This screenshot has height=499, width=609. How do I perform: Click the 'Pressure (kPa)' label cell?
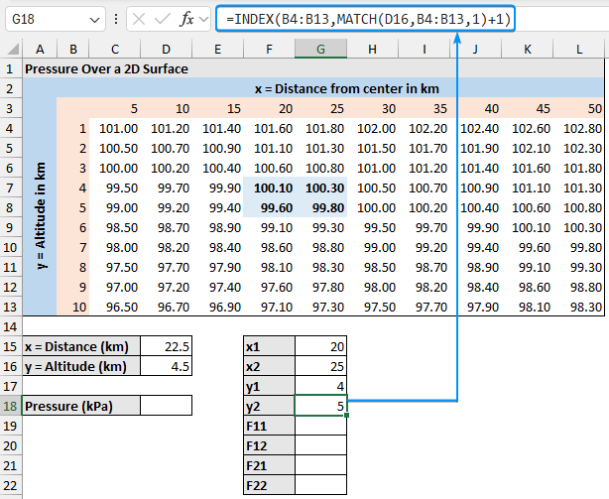[81, 406]
